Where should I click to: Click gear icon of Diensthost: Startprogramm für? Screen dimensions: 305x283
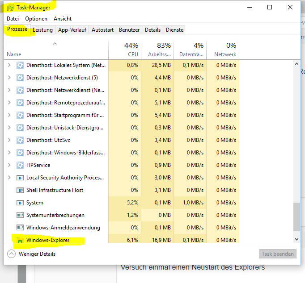coord(20,115)
